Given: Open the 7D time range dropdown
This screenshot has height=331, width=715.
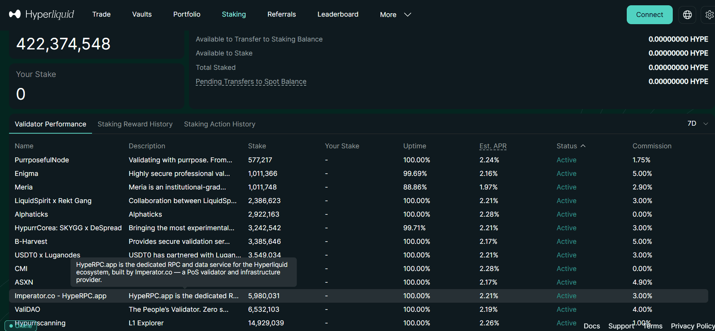Looking at the screenshot, I should 698,123.
